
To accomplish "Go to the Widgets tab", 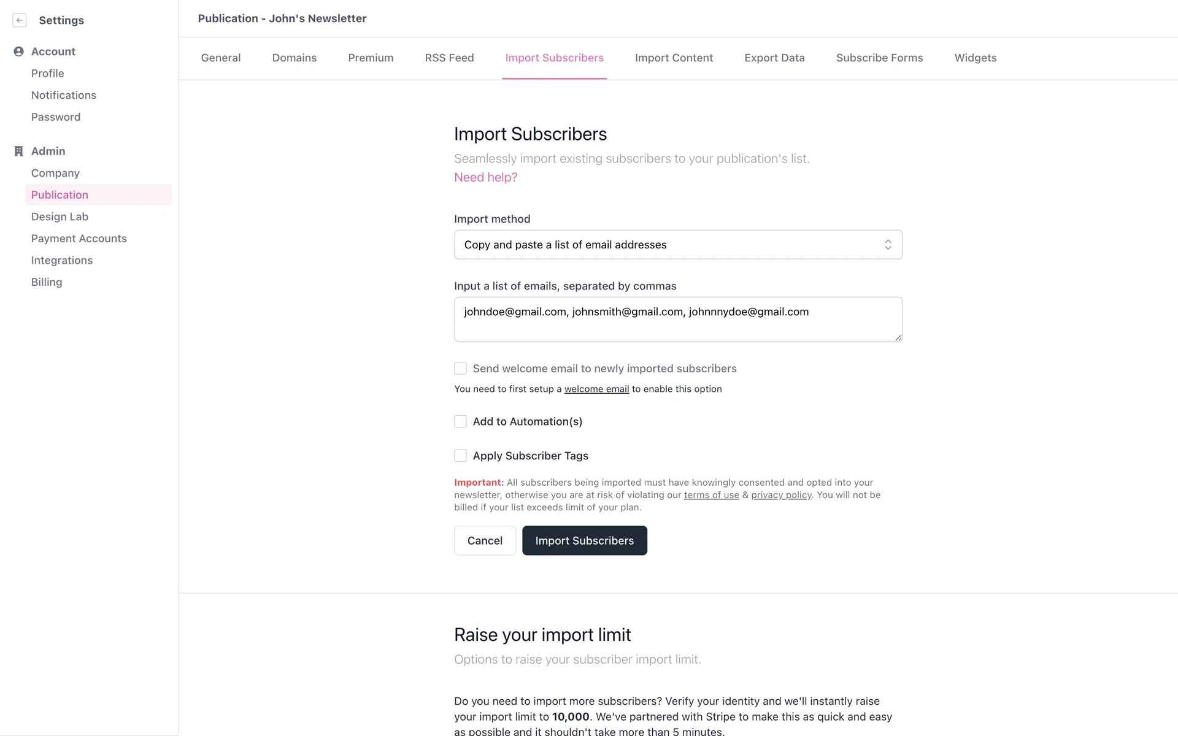I will point(975,58).
